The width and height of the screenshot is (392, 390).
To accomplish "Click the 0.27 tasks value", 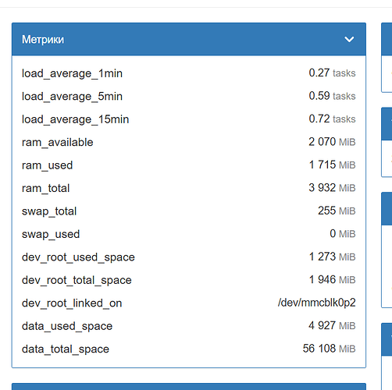I will pyautogui.click(x=332, y=73).
